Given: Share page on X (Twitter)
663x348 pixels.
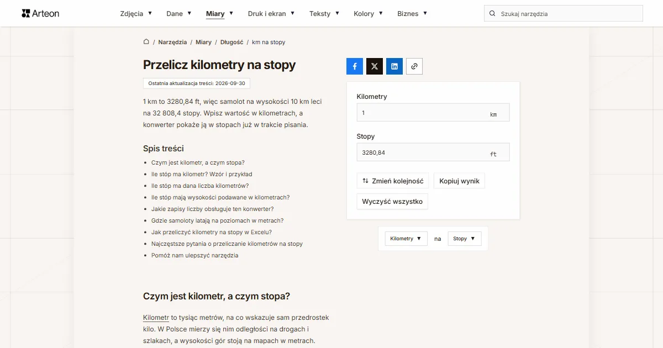Looking at the screenshot, I should tap(375, 66).
